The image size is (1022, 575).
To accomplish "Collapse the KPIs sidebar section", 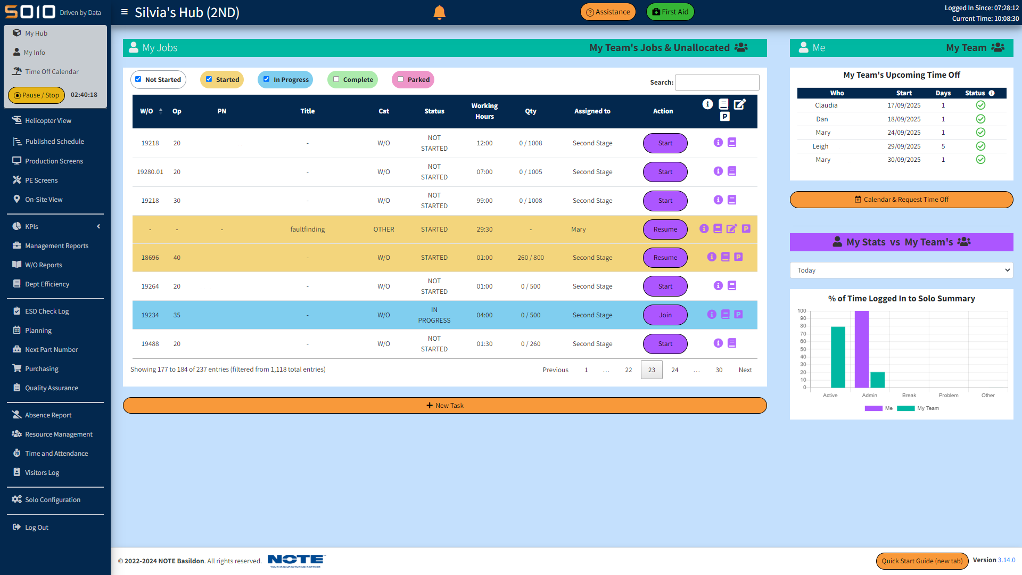I will point(98,226).
